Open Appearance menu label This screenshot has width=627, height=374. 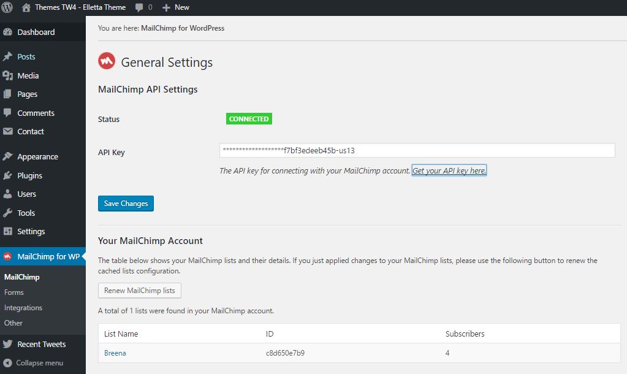coord(37,157)
